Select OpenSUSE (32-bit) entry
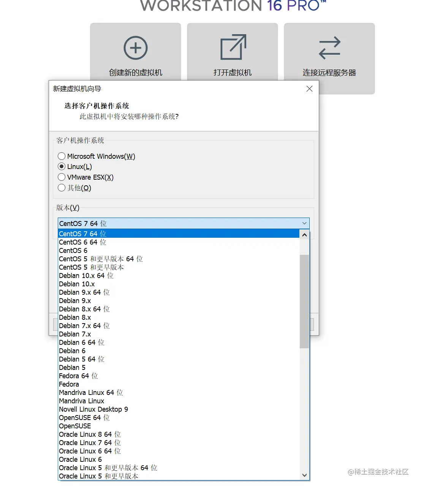The width and height of the screenshot is (421, 488). [x=179, y=426]
